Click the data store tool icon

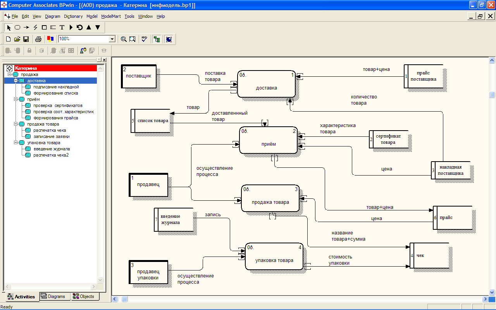pos(53,28)
